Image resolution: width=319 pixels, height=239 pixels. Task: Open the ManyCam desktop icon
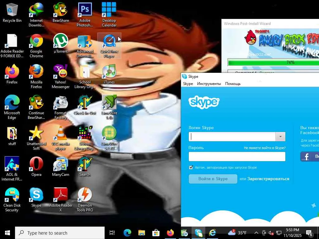(x=61, y=166)
